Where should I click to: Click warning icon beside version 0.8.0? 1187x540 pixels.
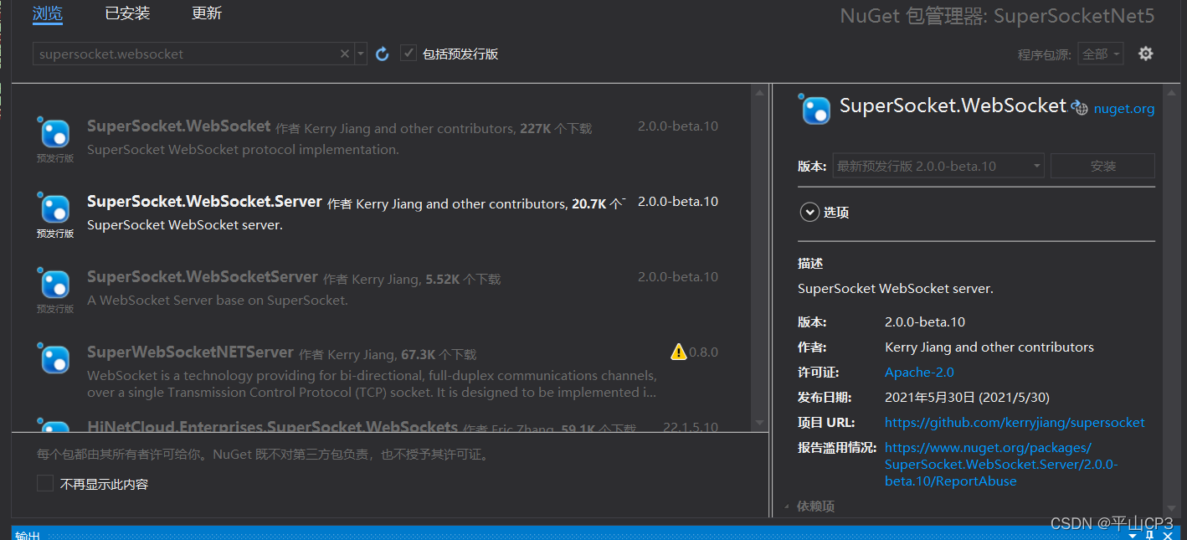[678, 352]
